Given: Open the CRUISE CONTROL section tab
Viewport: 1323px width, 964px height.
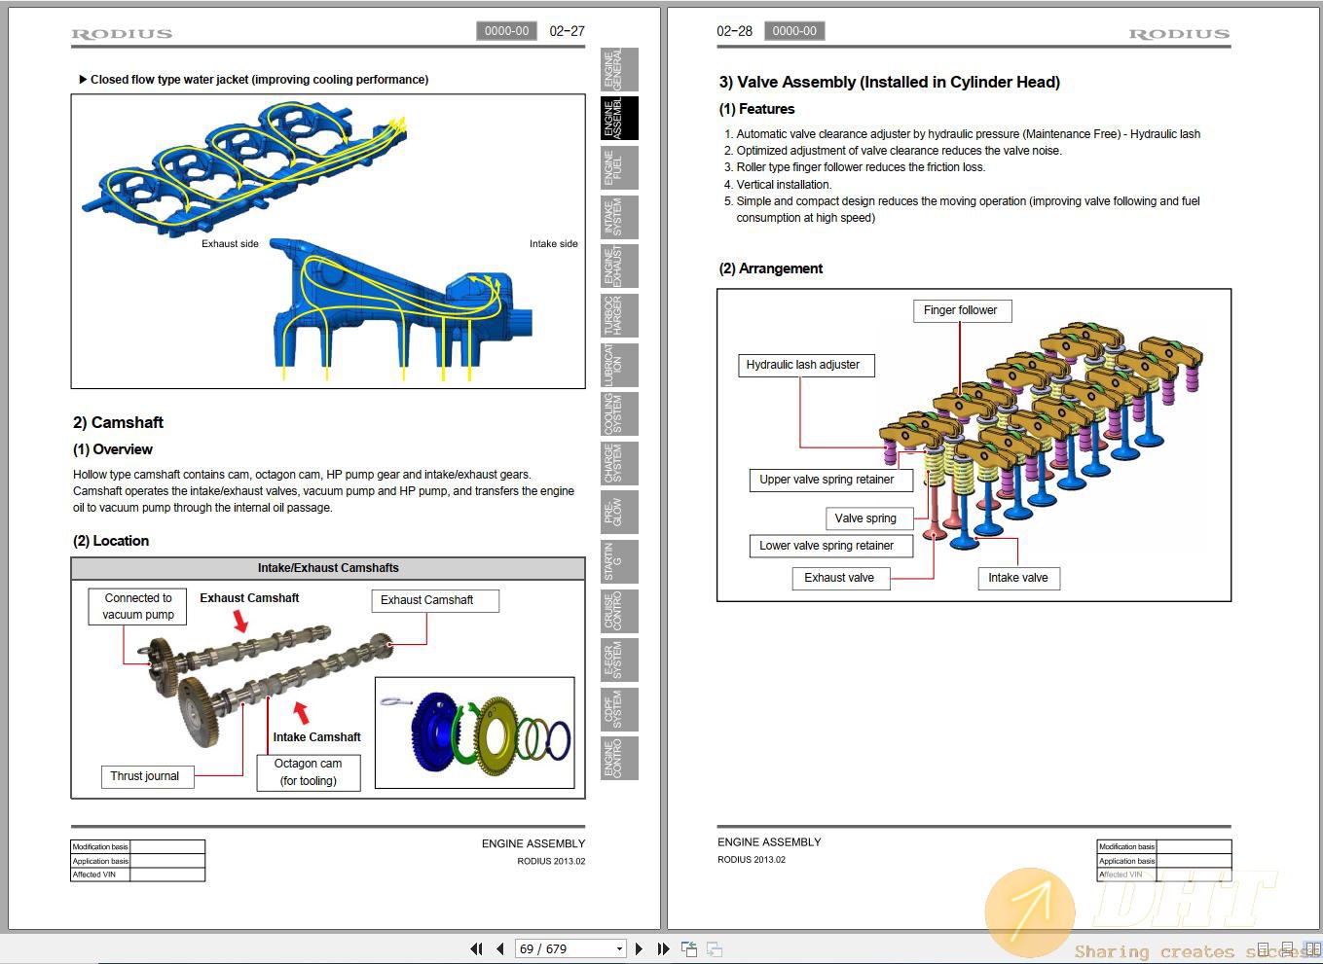Looking at the screenshot, I should pos(619,611).
